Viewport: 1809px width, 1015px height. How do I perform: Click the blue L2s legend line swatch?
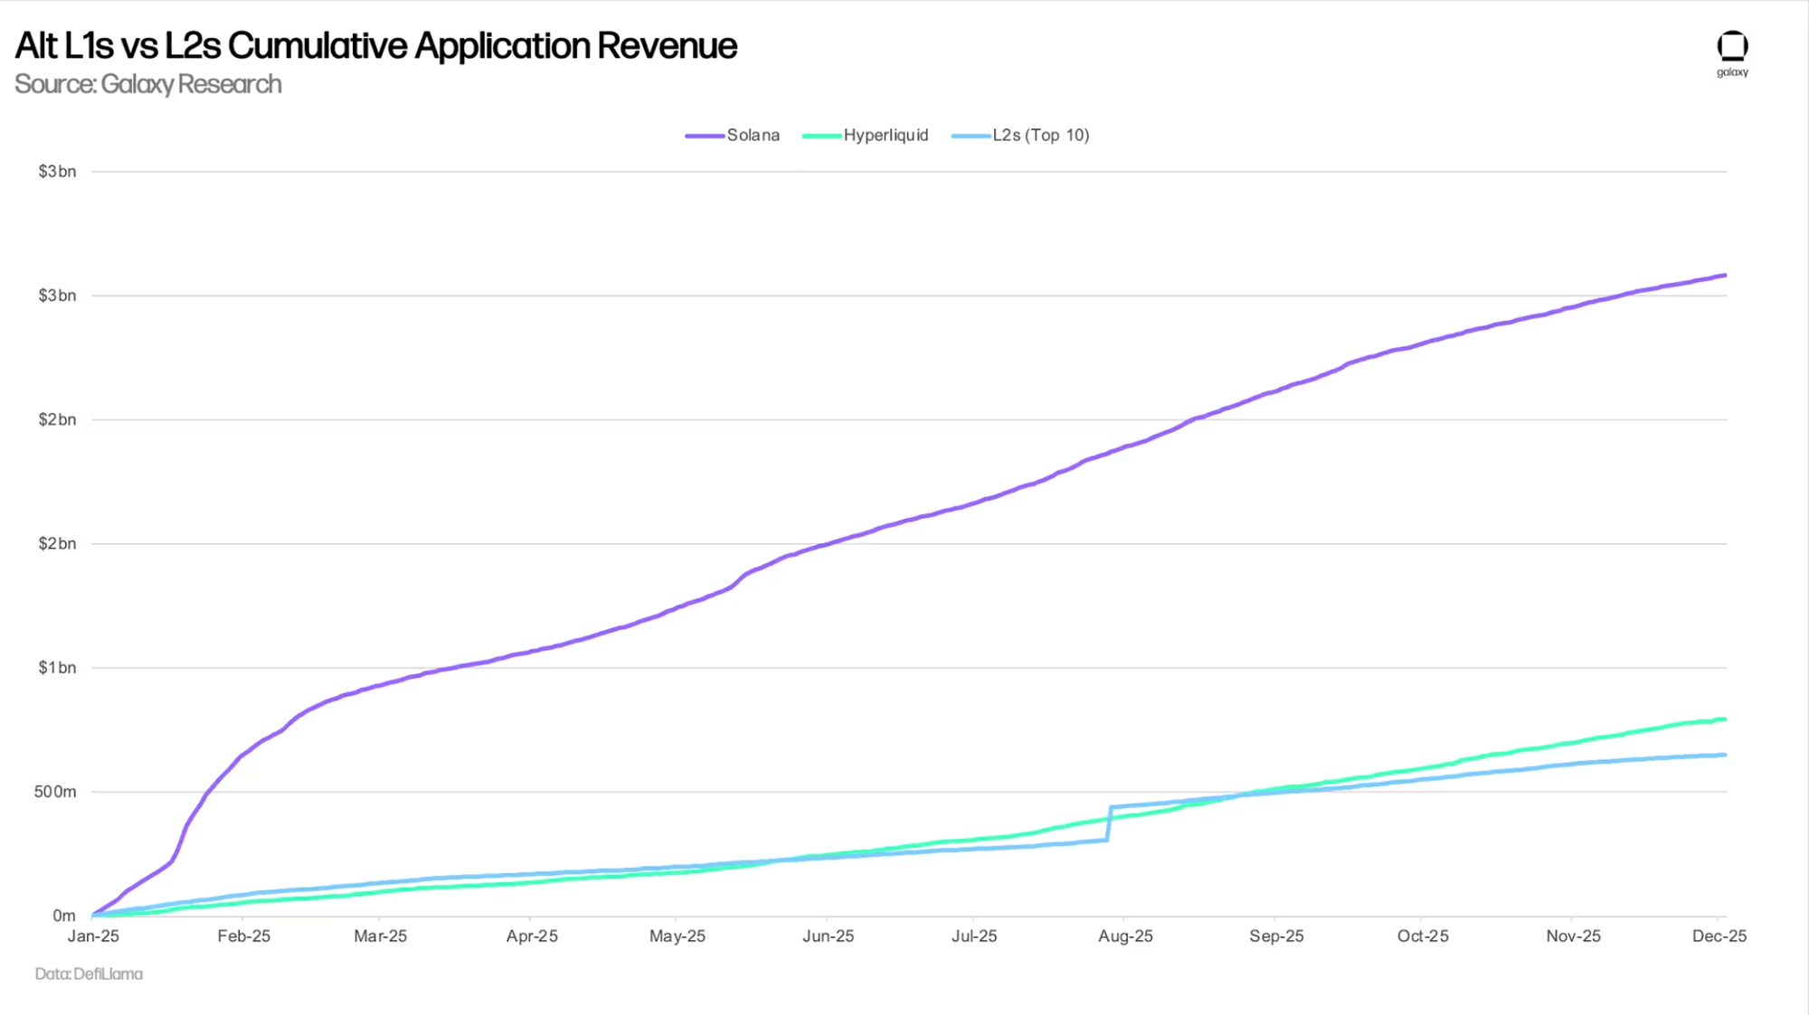tap(971, 136)
